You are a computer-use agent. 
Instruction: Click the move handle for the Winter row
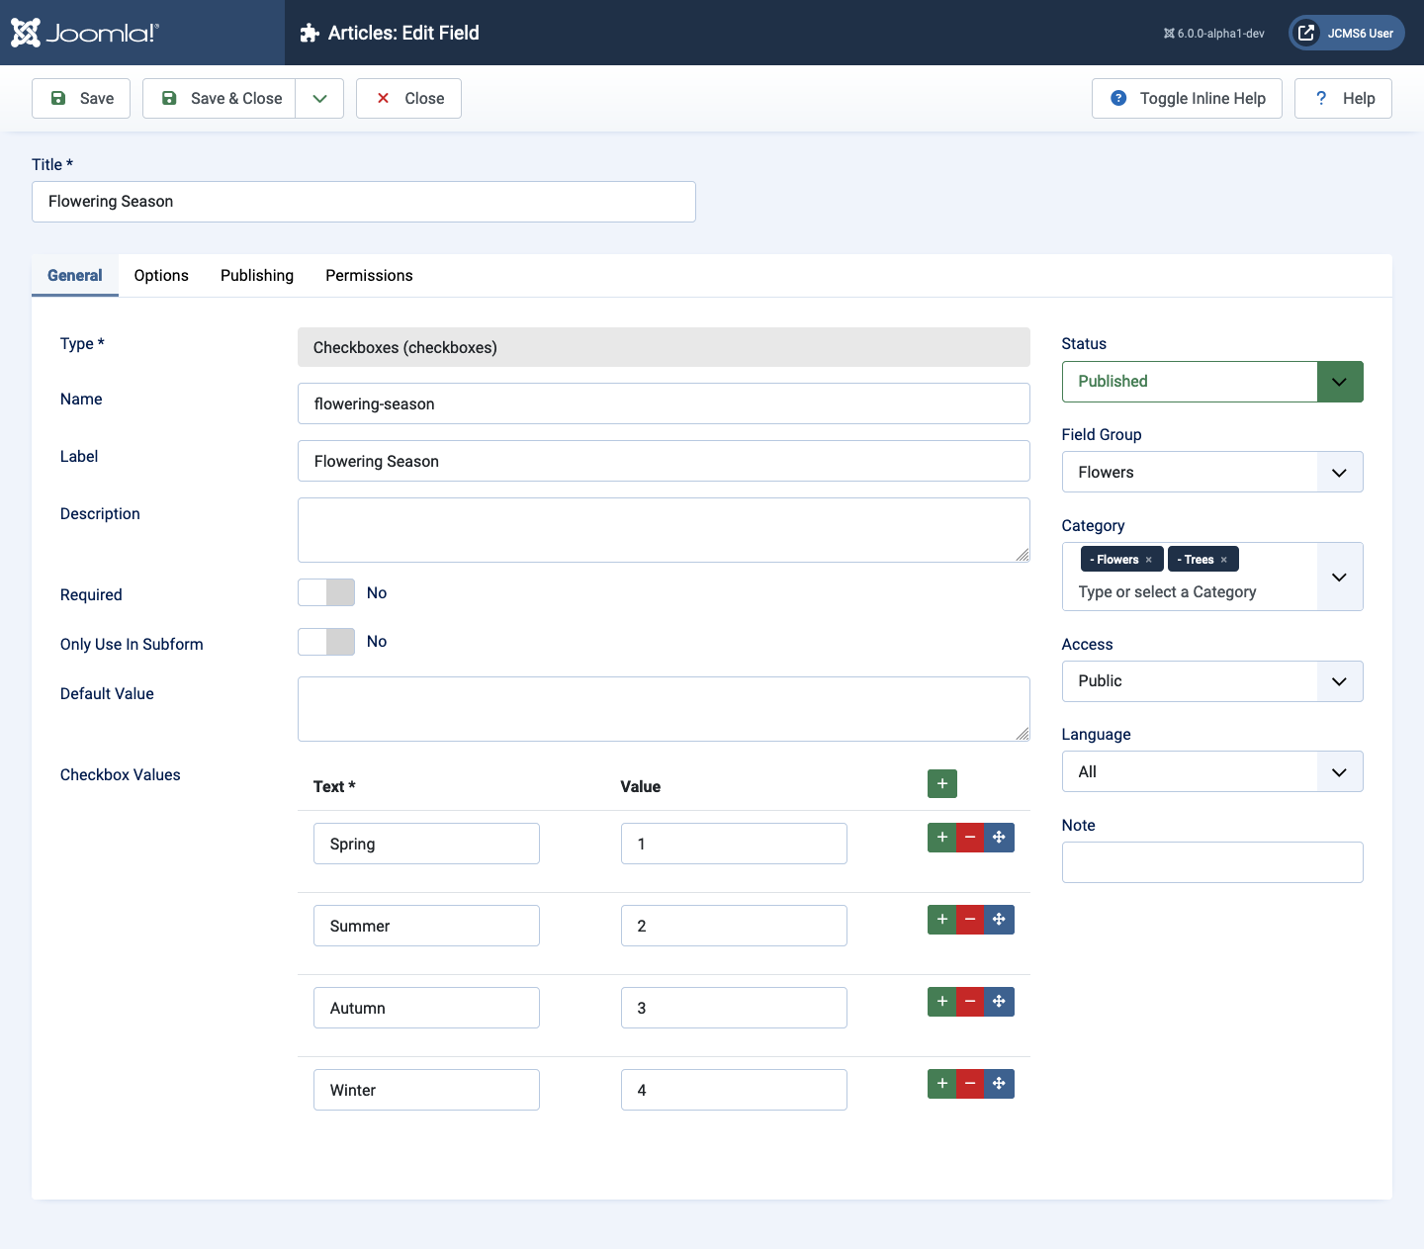click(999, 1084)
